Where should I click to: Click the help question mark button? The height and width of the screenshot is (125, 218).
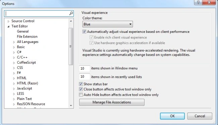[x=198, y=2]
